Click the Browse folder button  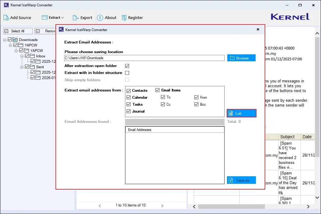tap(241, 58)
